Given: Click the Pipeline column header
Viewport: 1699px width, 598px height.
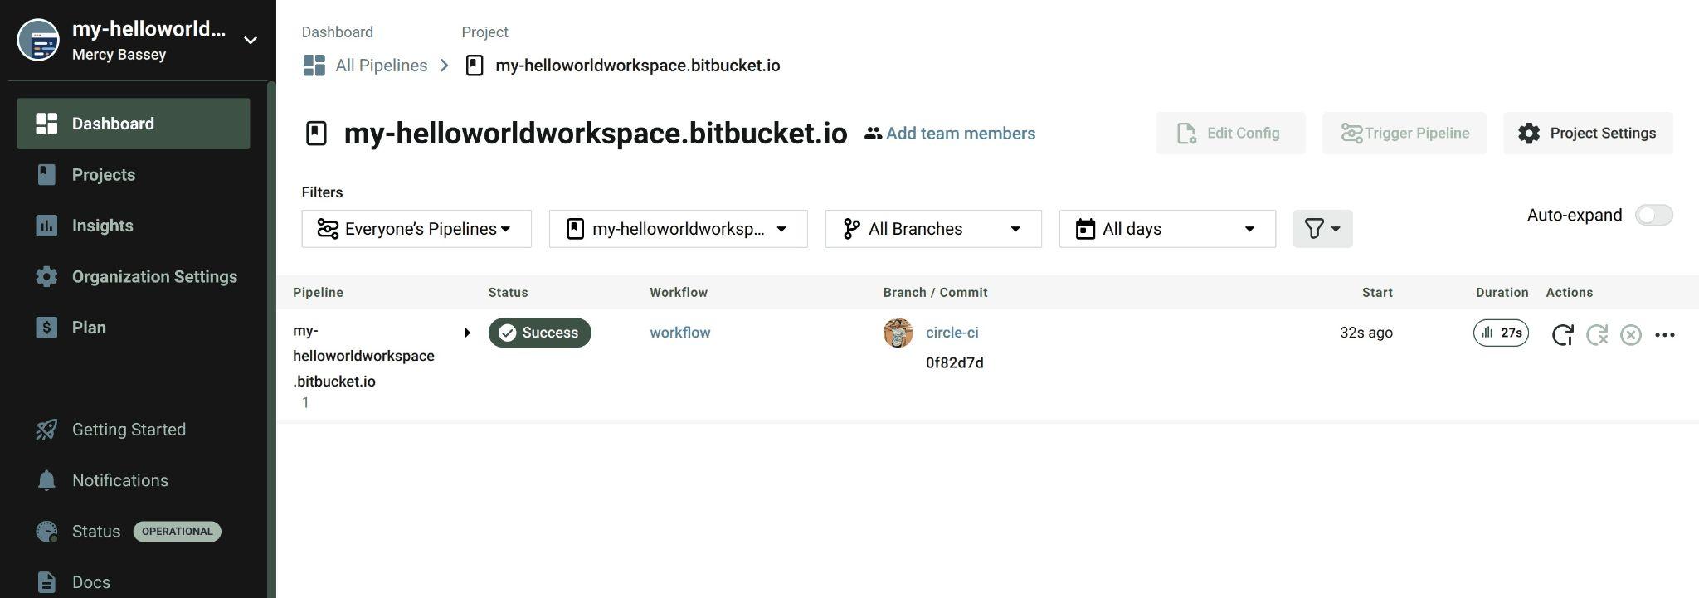Looking at the screenshot, I should [x=318, y=293].
